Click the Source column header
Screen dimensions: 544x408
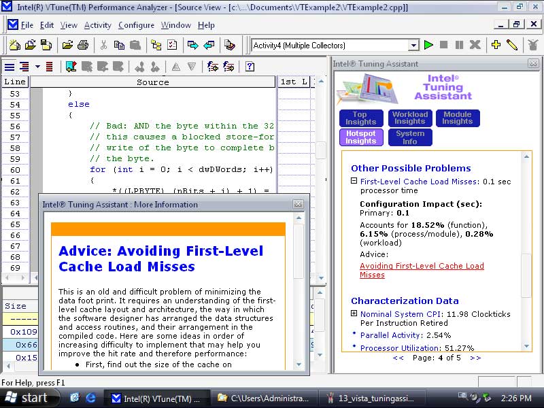coord(152,82)
